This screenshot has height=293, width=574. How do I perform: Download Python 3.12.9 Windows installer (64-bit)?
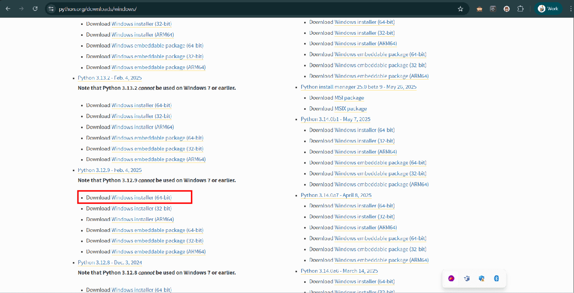click(142, 198)
